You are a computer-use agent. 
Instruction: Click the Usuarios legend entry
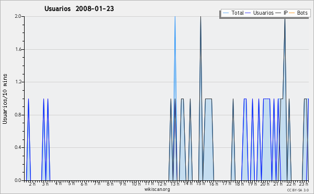(x=260, y=13)
